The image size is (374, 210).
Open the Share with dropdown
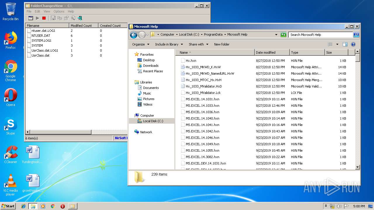pyautogui.click(x=198, y=44)
